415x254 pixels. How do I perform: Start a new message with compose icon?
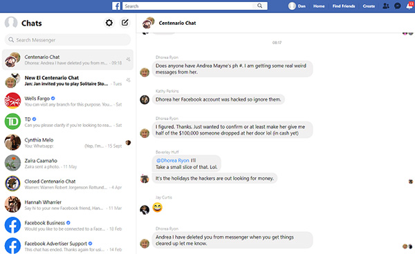pyautogui.click(x=125, y=23)
